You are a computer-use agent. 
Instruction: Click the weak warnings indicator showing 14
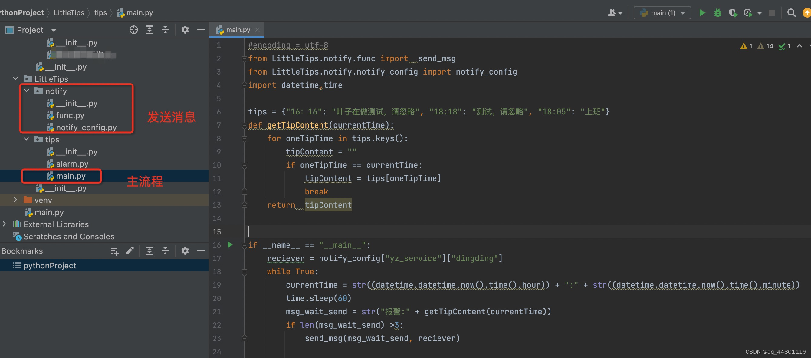765,46
